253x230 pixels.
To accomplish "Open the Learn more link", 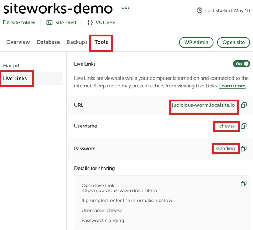I will tap(232, 86).
